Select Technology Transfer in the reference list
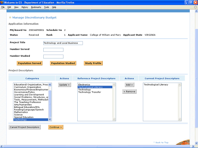198x148 pixels. 89,92
